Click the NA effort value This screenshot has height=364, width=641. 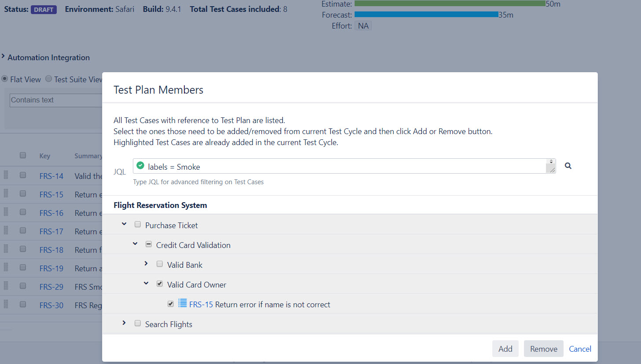363,25
